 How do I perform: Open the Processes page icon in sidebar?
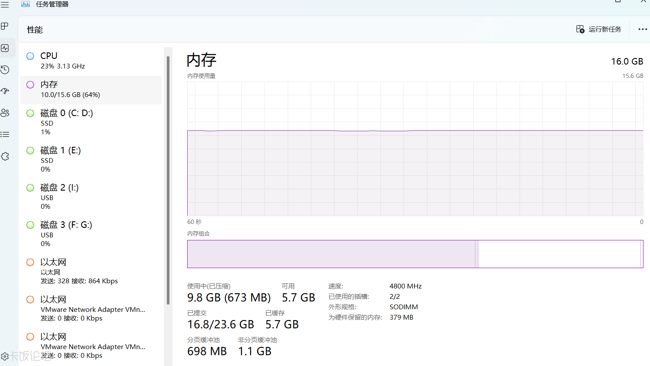tap(5, 26)
